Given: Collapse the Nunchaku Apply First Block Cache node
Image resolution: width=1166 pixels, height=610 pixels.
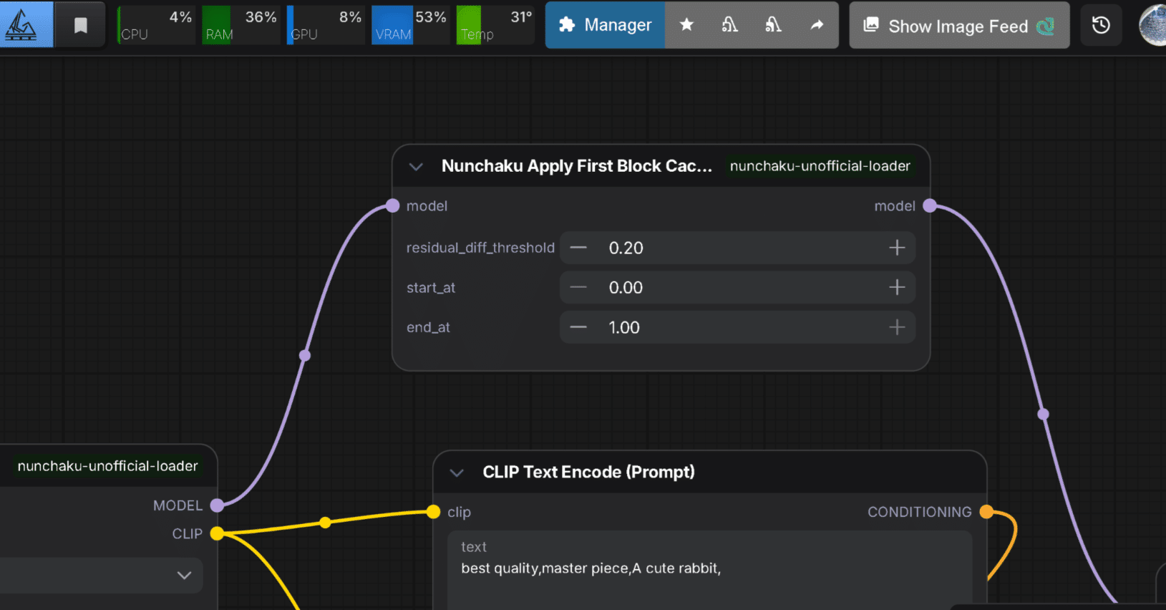Looking at the screenshot, I should point(416,167).
